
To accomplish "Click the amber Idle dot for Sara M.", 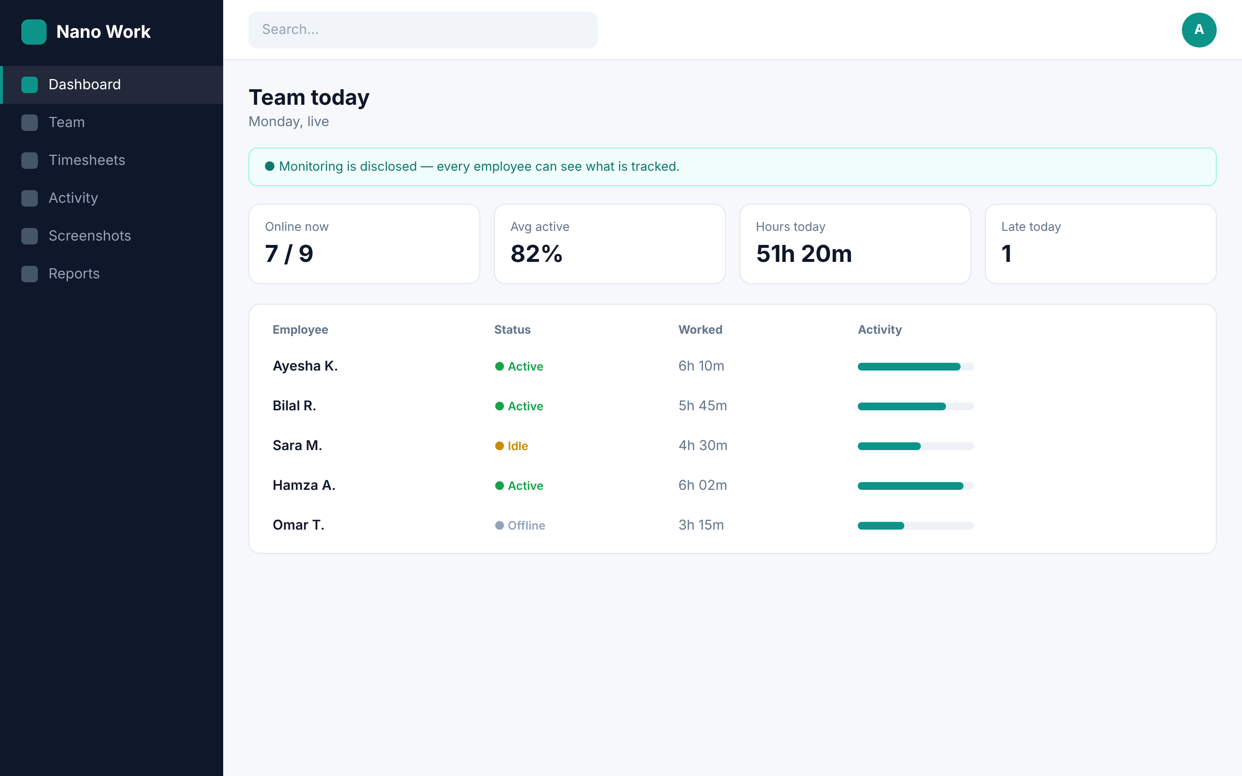I will 499,446.
